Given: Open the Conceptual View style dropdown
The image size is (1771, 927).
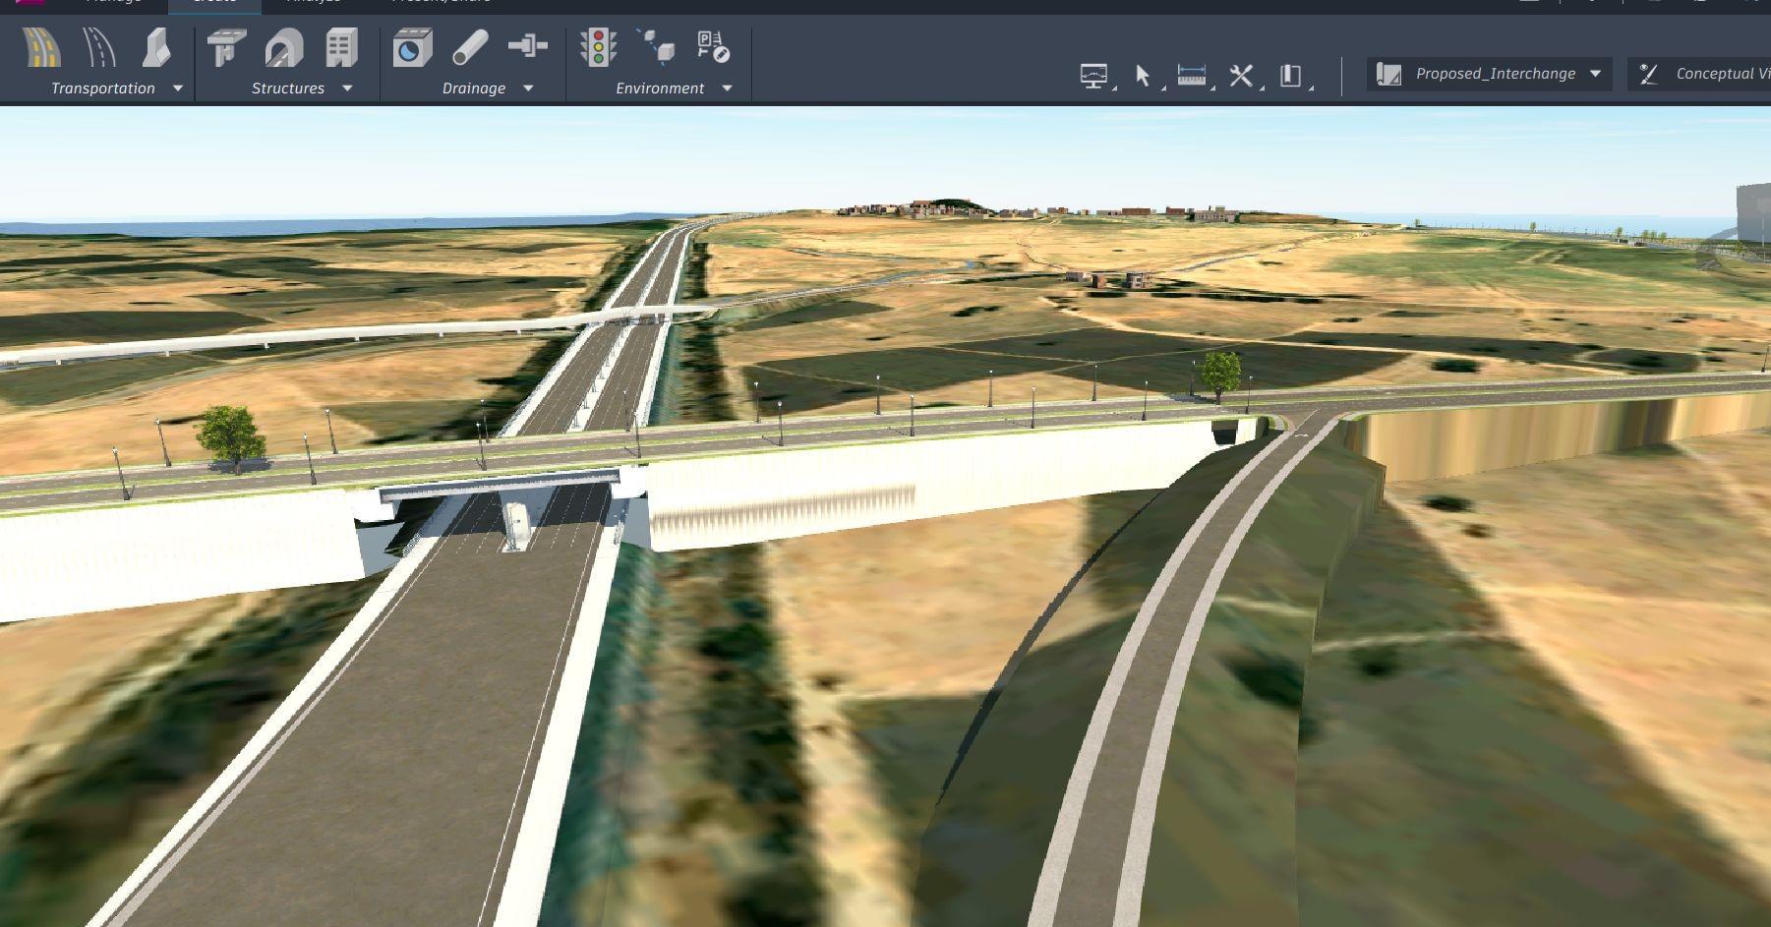Looking at the screenshot, I should click(x=1699, y=74).
